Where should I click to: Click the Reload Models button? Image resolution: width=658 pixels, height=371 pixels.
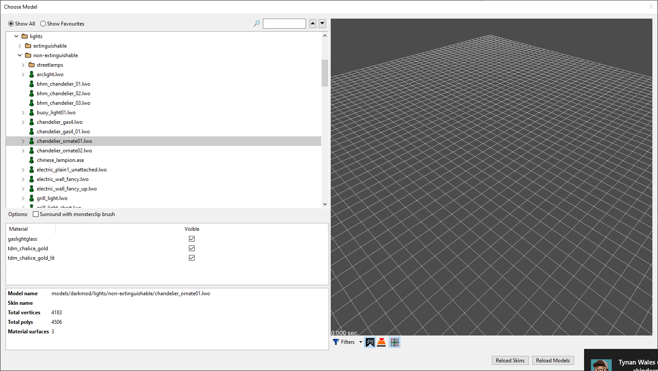(553, 361)
